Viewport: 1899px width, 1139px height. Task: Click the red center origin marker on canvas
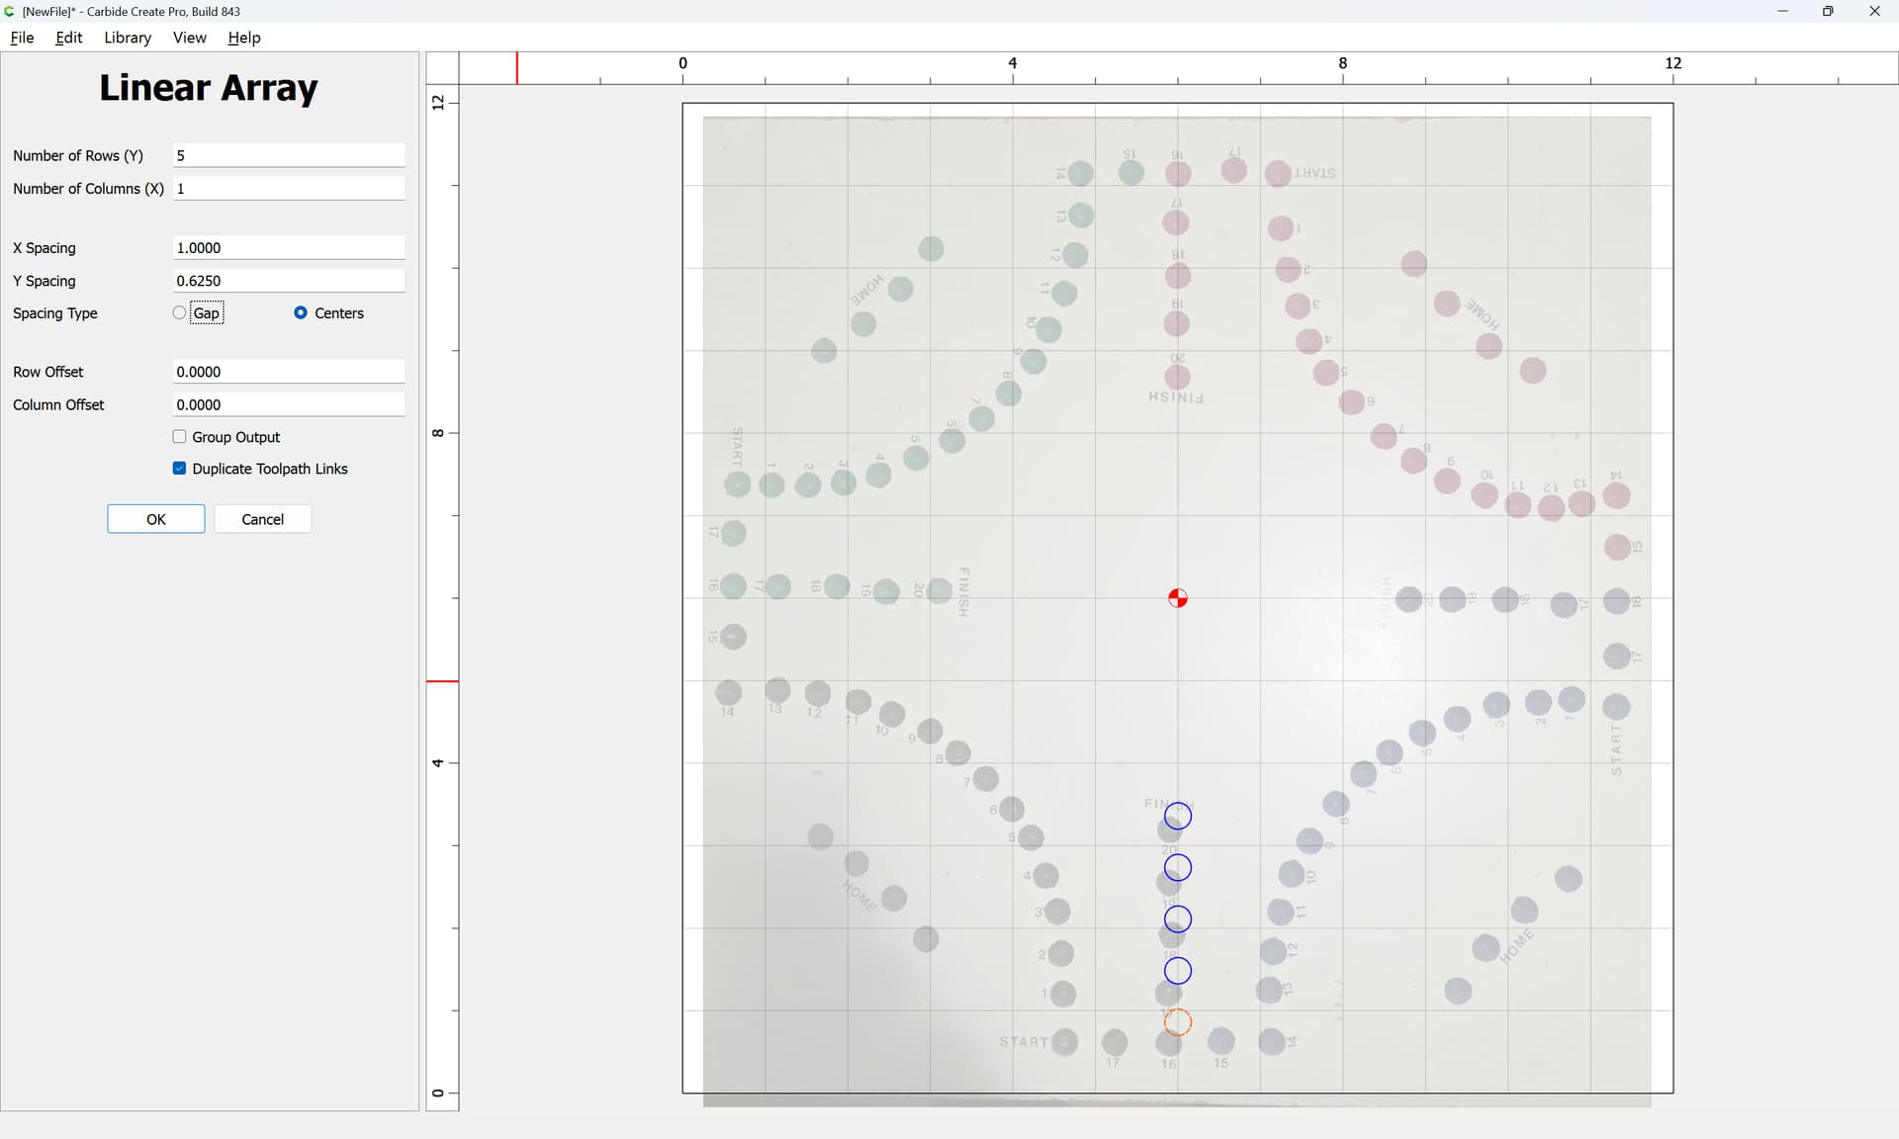point(1177,598)
